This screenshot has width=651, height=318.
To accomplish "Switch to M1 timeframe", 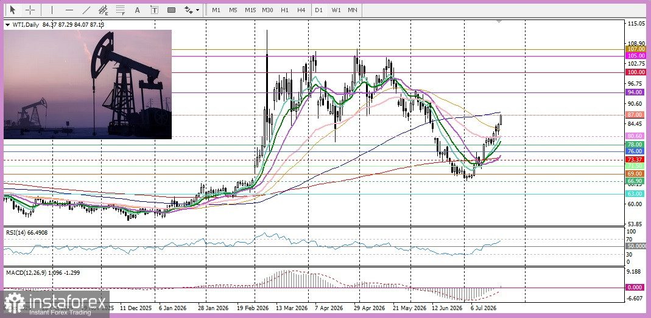I will click(216, 10).
